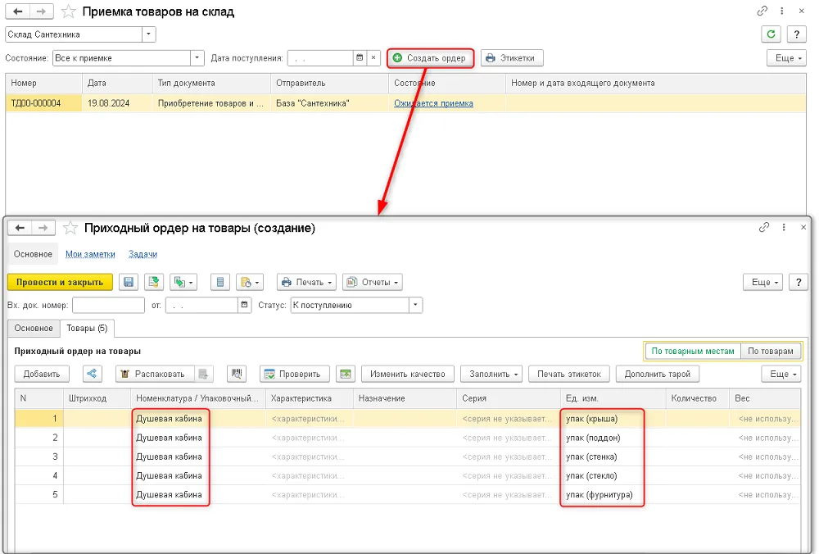Screen dimensions: 819x554
Task: Open help (?) in Приходный ордер form
Action: [x=798, y=282]
